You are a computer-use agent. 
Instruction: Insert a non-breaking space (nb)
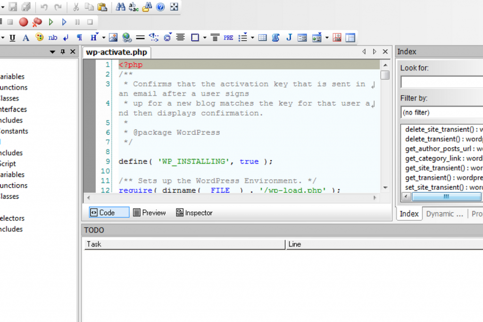53,37
